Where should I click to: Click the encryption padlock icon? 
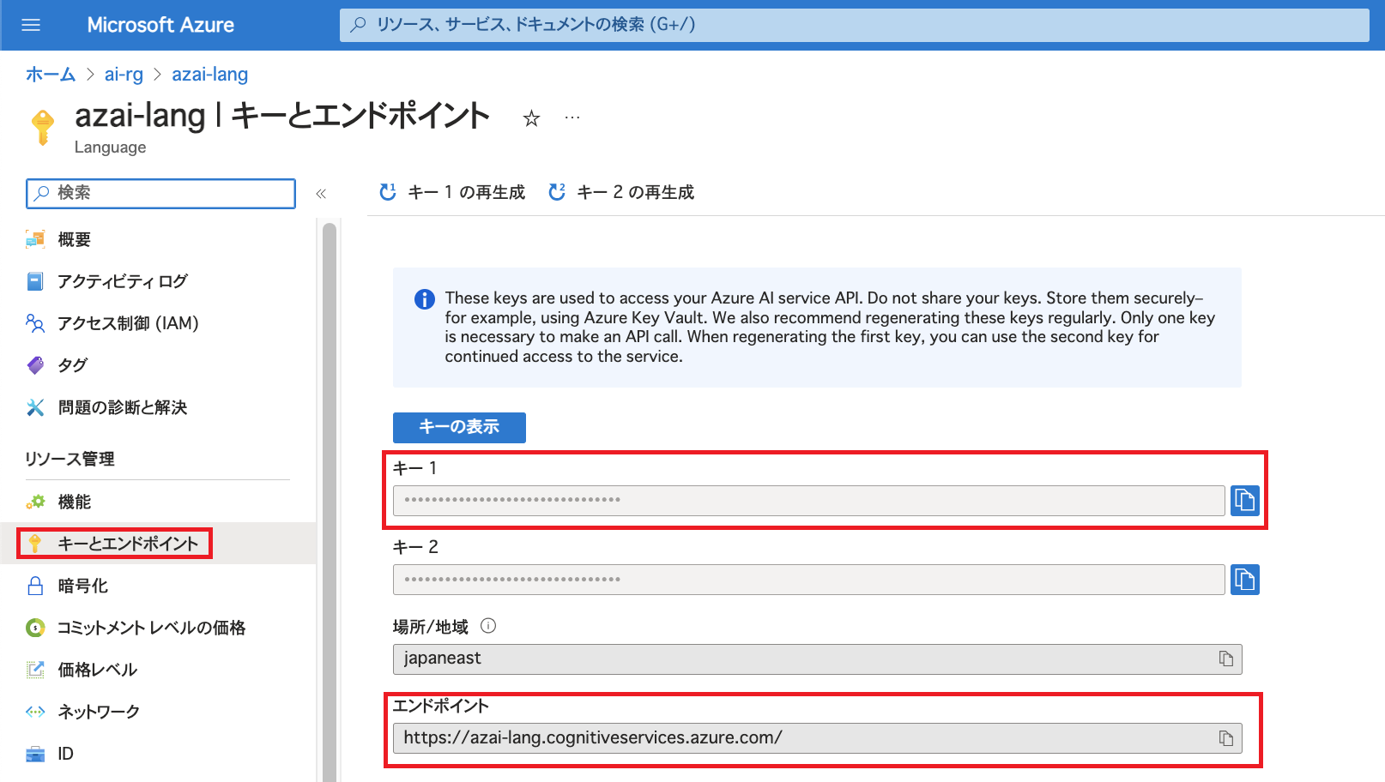[35, 586]
